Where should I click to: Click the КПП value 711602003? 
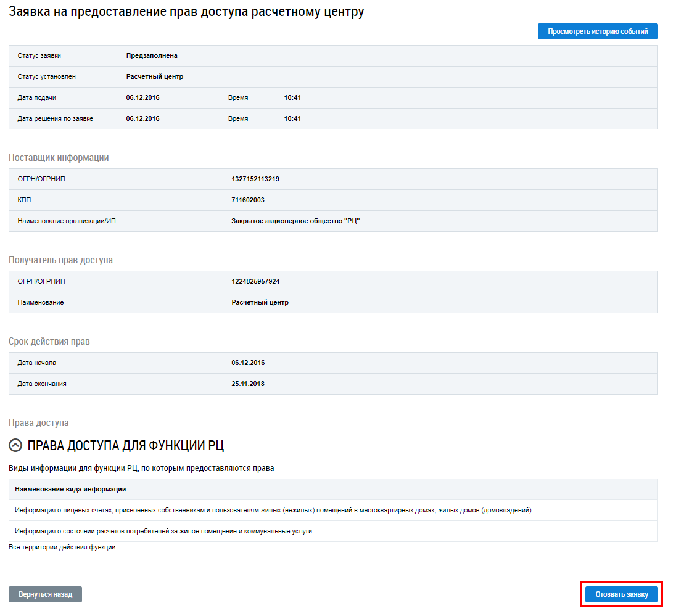point(248,200)
